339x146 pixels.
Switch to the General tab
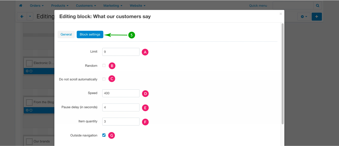coord(66,35)
